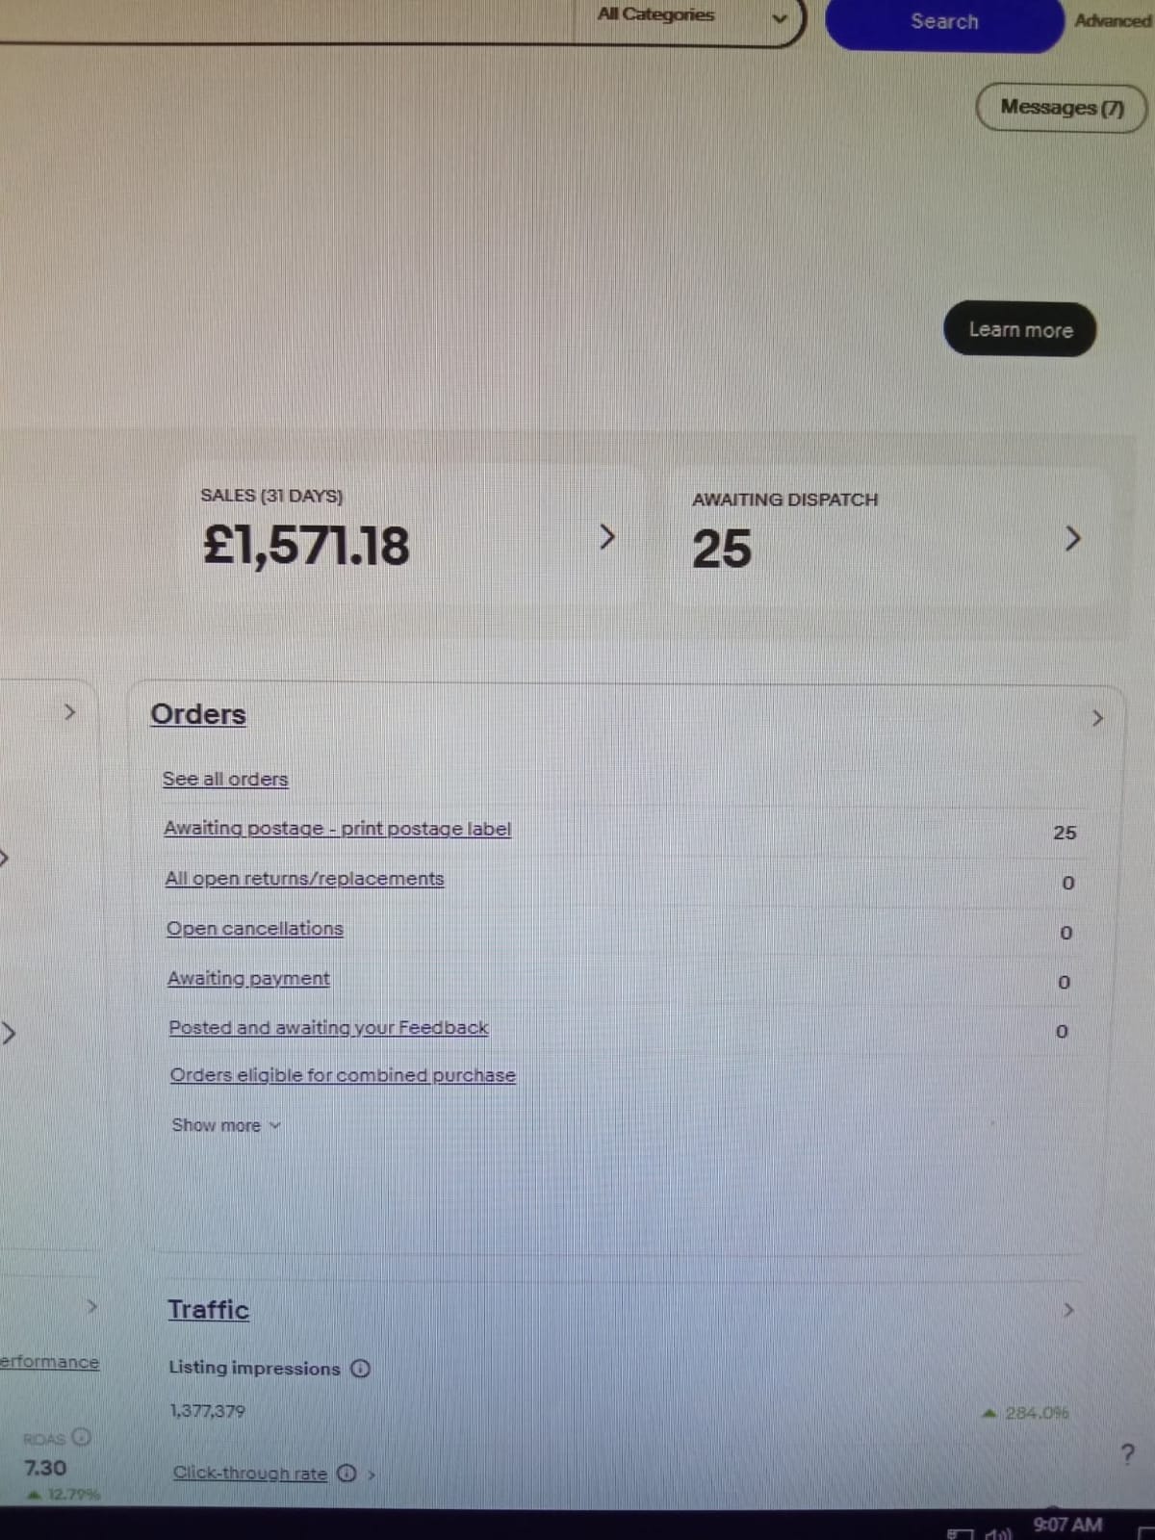Expand the Click-through rate chevron

(x=372, y=1475)
